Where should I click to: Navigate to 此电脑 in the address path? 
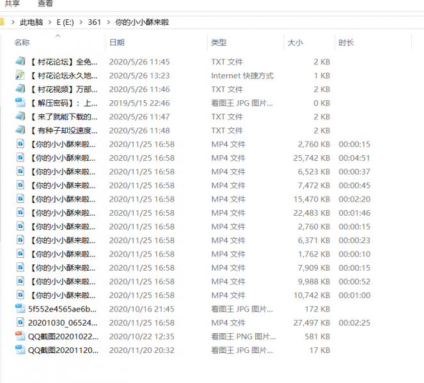pos(31,22)
